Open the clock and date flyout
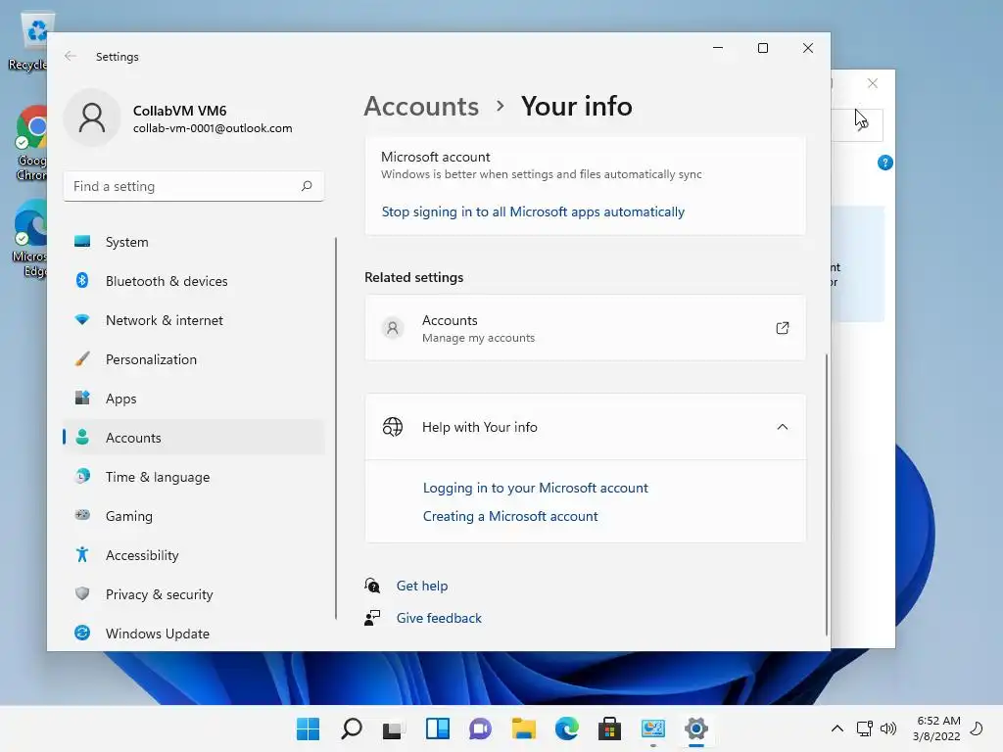Image resolution: width=1003 pixels, height=752 pixels. coord(937,728)
